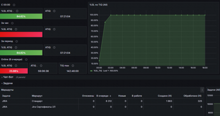This screenshot has width=220, height=116.
Task: Click info icon of ATiQ panel under За час
Action: point(54,29)
